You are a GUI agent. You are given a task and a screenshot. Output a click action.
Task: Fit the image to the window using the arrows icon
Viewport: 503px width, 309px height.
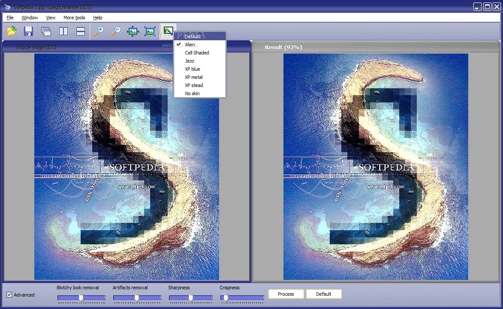point(133,31)
